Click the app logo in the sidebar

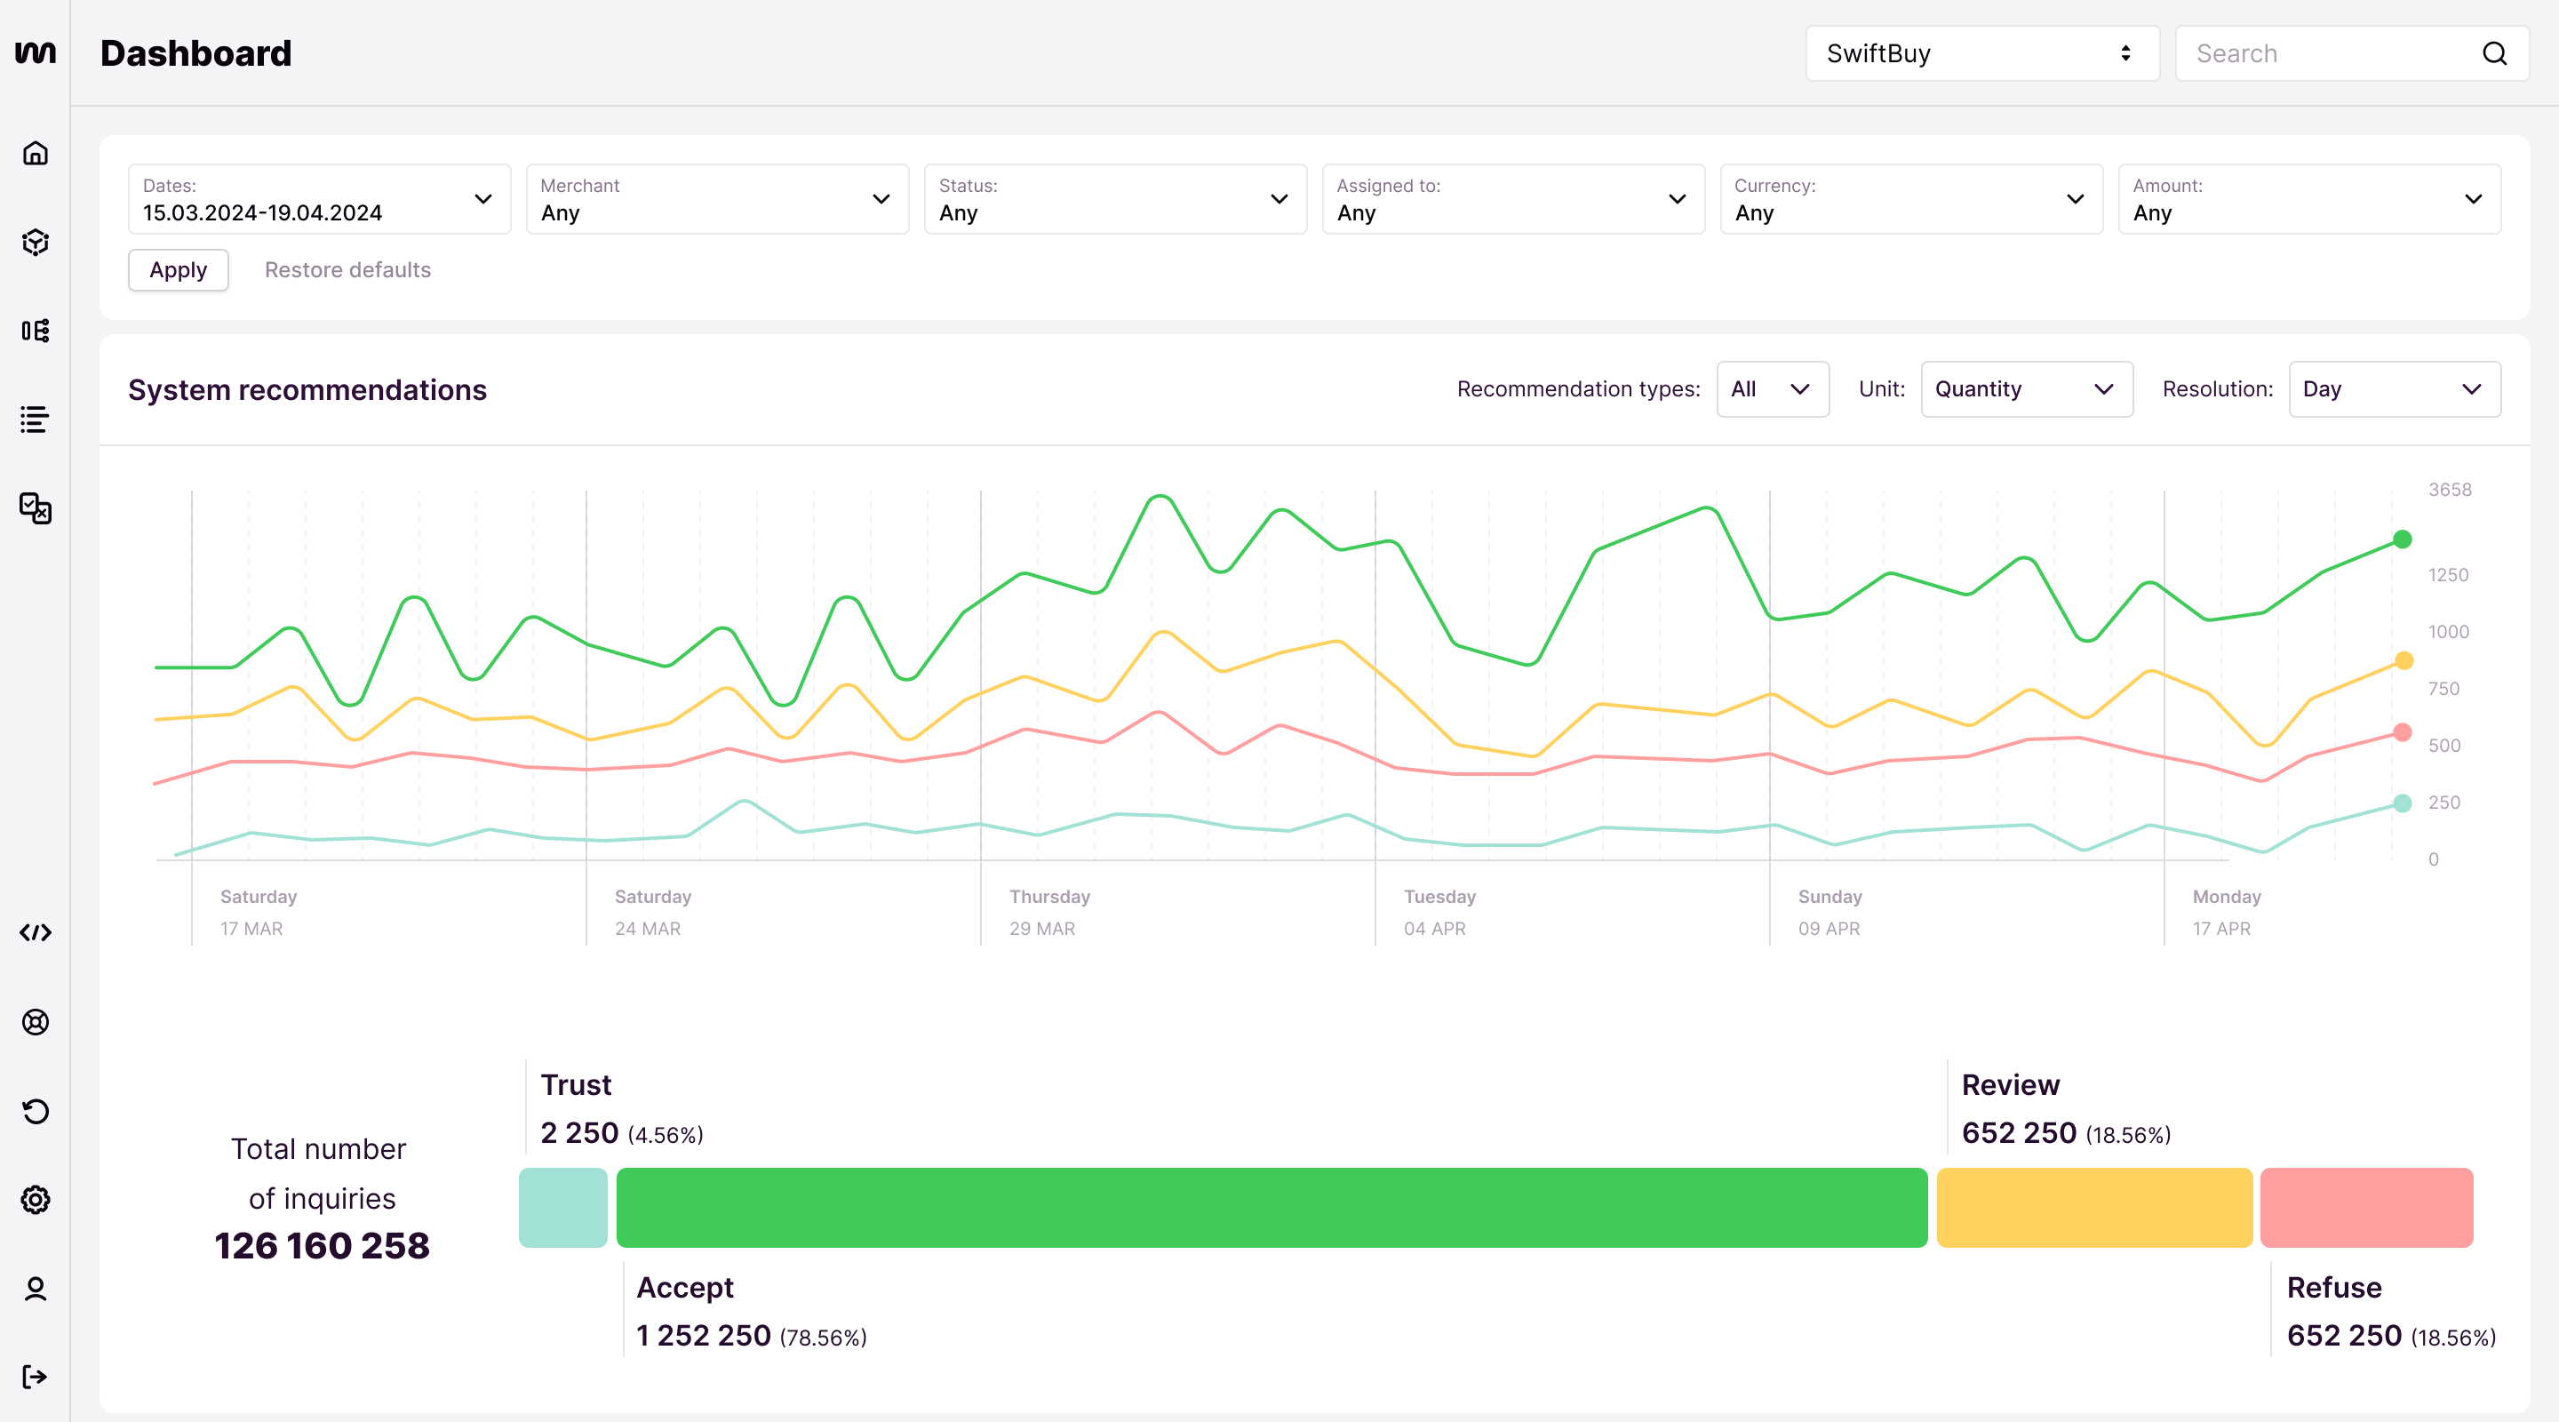36,52
